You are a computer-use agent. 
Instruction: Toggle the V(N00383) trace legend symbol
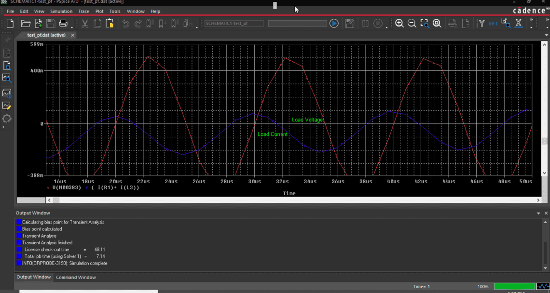tap(48, 187)
